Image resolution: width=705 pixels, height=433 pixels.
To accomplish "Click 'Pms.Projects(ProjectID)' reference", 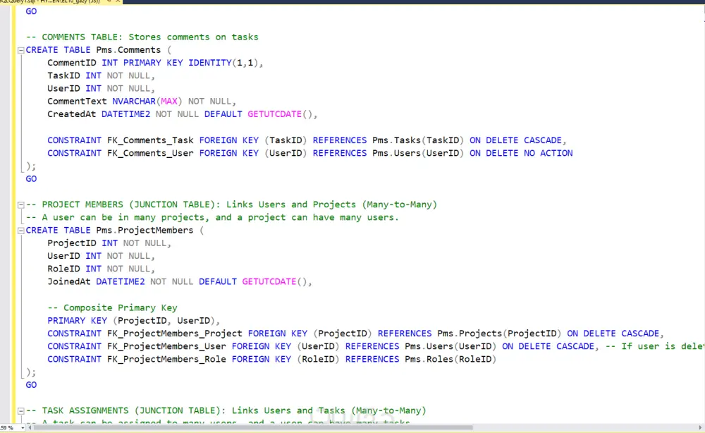I will [x=500, y=334].
